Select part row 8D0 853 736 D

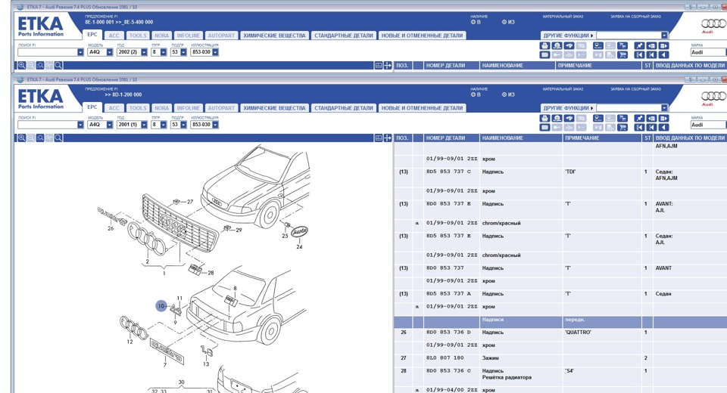click(x=560, y=333)
